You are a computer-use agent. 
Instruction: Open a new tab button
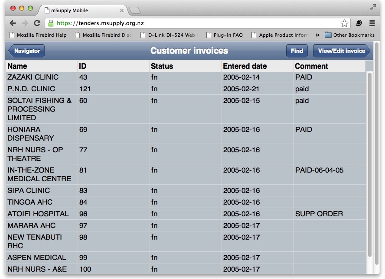(x=135, y=10)
